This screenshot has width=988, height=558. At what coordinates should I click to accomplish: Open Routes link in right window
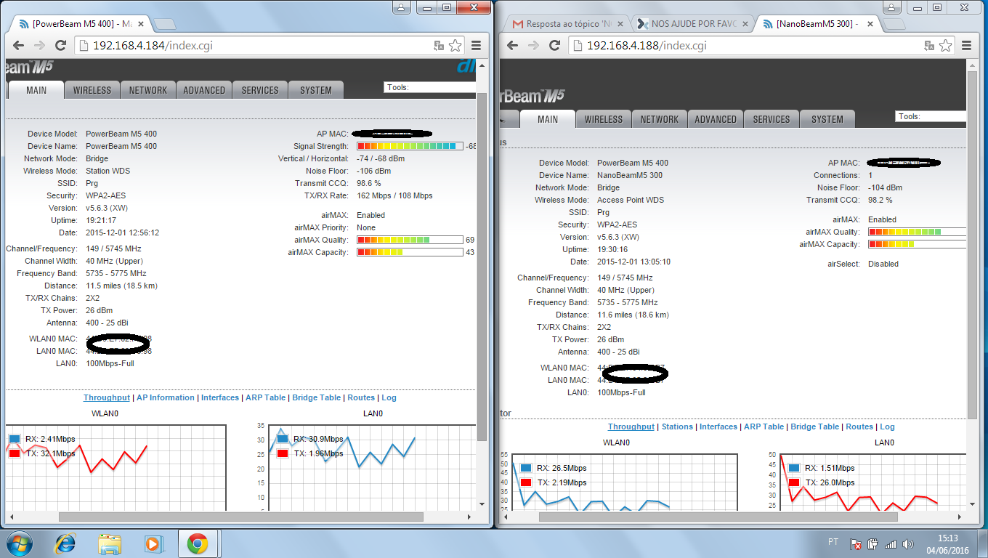click(859, 426)
